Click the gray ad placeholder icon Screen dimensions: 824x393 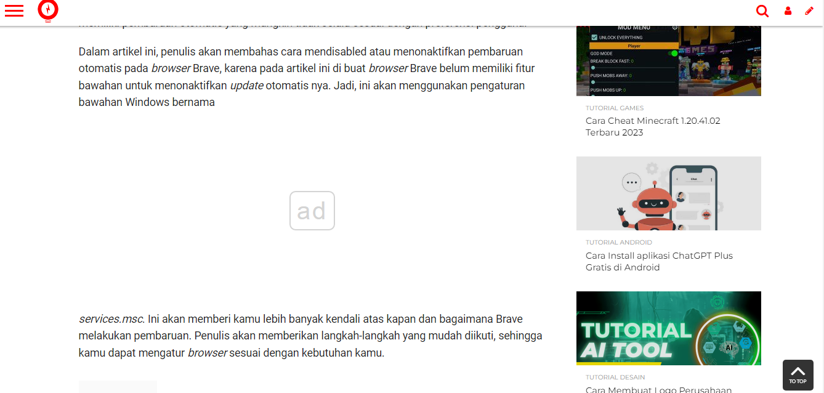312,211
